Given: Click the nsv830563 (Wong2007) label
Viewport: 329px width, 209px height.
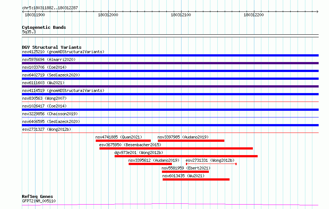Looking at the screenshot, I should (x=44, y=98).
